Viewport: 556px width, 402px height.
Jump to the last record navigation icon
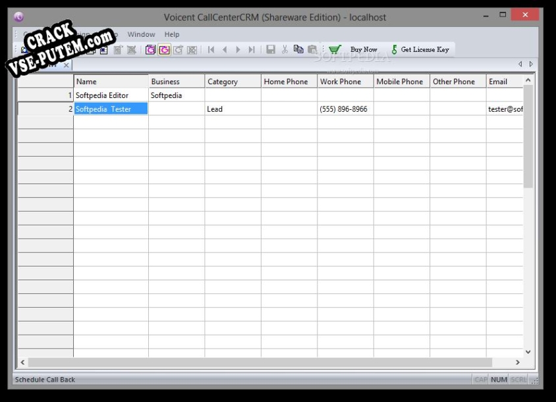251,49
